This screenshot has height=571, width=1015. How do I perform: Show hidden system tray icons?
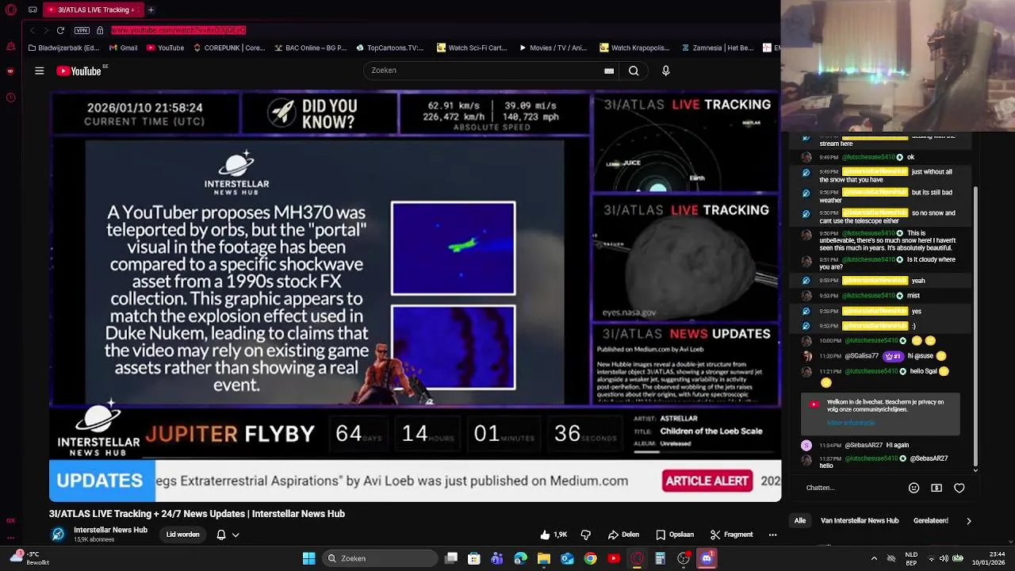coord(874,558)
